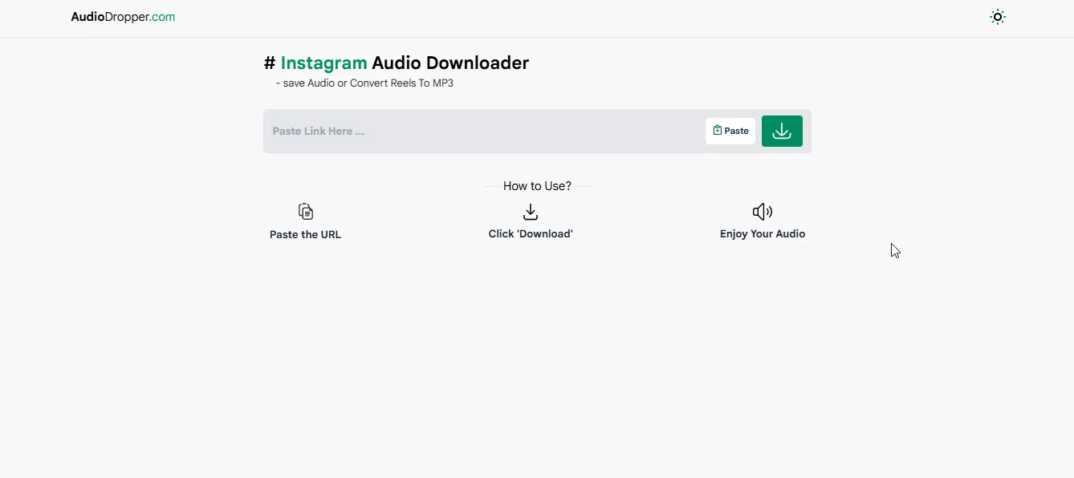Click the 'How to Use?' heading

pos(537,186)
